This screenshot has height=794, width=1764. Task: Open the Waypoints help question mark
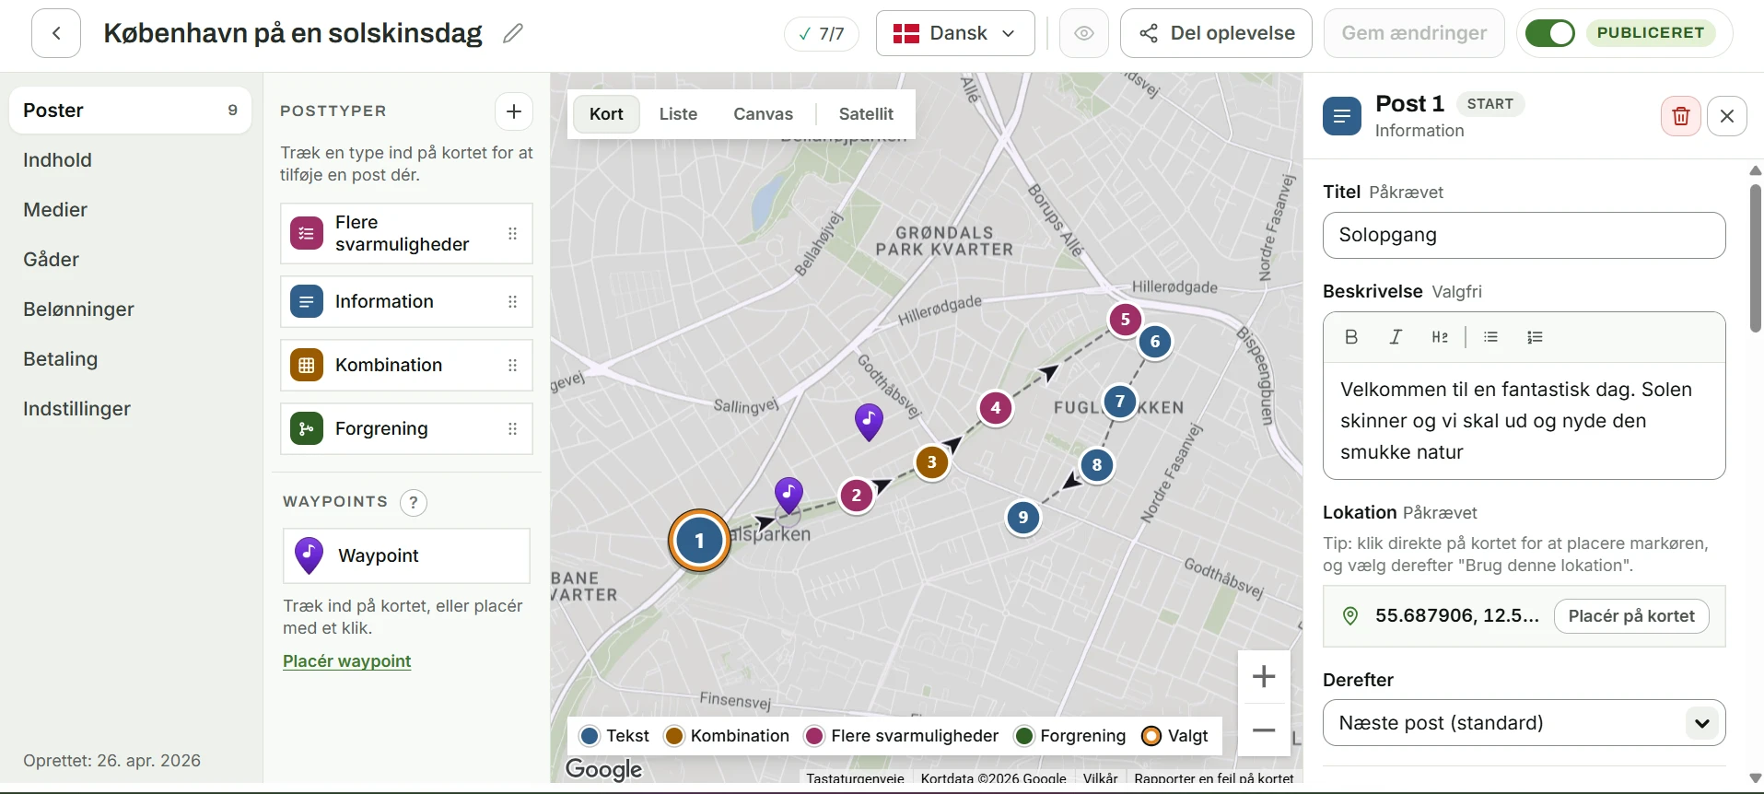pos(414,502)
